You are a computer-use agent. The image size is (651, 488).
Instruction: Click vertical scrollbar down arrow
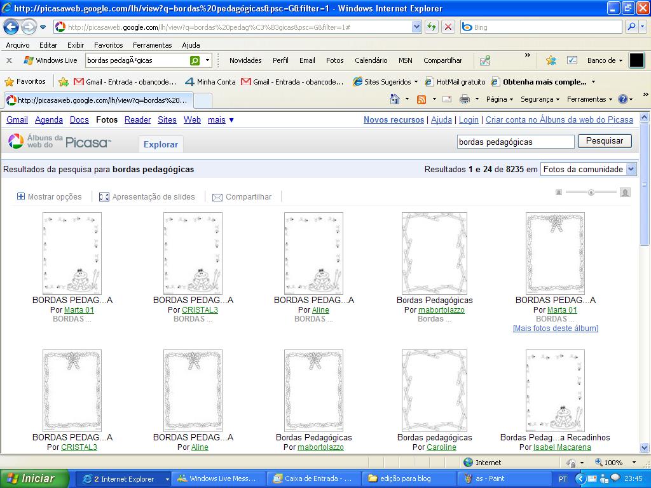click(645, 448)
